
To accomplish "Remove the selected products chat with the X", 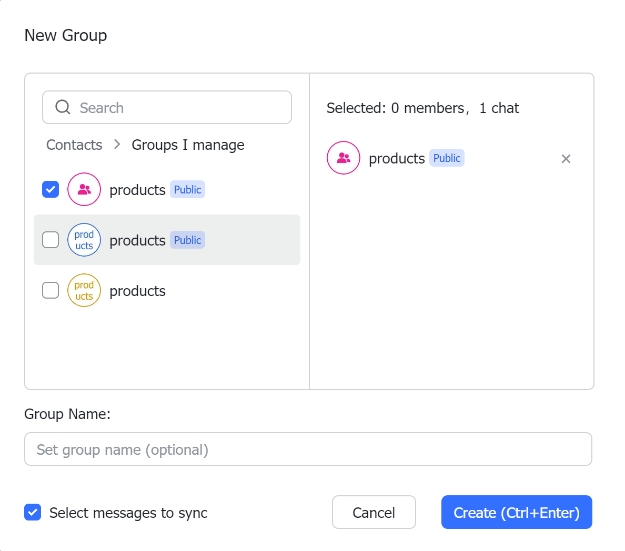I will 566,158.
